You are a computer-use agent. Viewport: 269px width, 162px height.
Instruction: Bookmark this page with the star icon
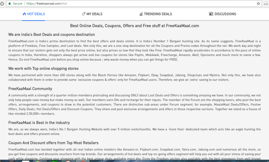point(258,3)
